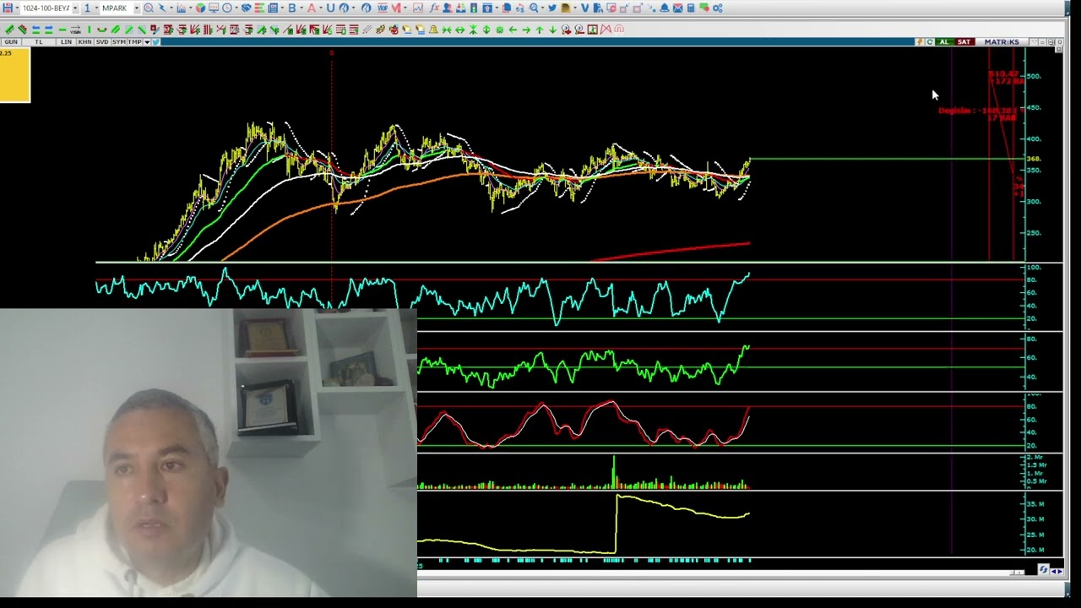Image resolution: width=1081 pixels, height=608 pixels.
Task: Click the blue save floppy icon
Action: point(8,8)
